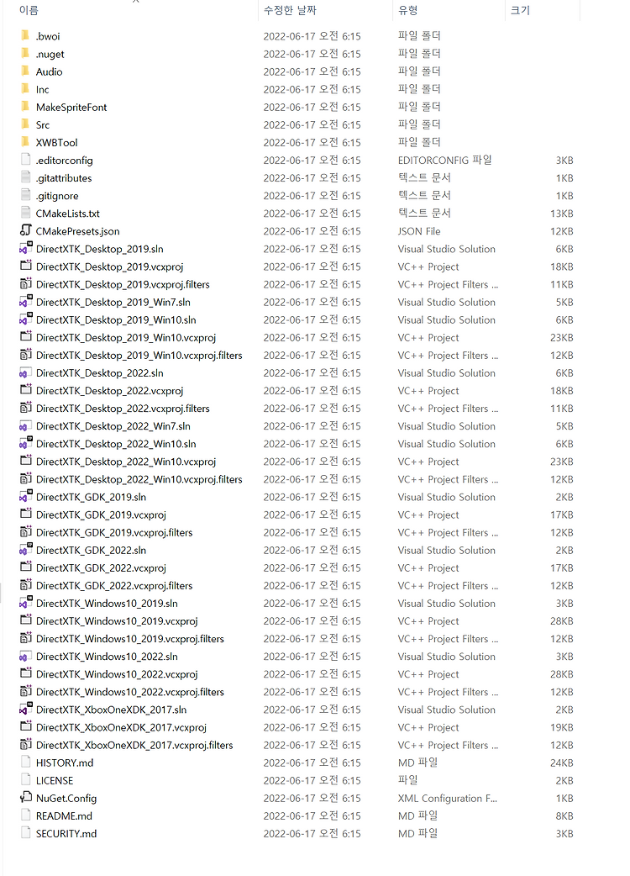The height and width of the screenshot is (876, 630).
Task: Sort by the 수정한 날짜 column header
Action: point(290,10)
